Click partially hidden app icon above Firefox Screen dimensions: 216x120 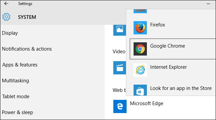click(140, 11)
